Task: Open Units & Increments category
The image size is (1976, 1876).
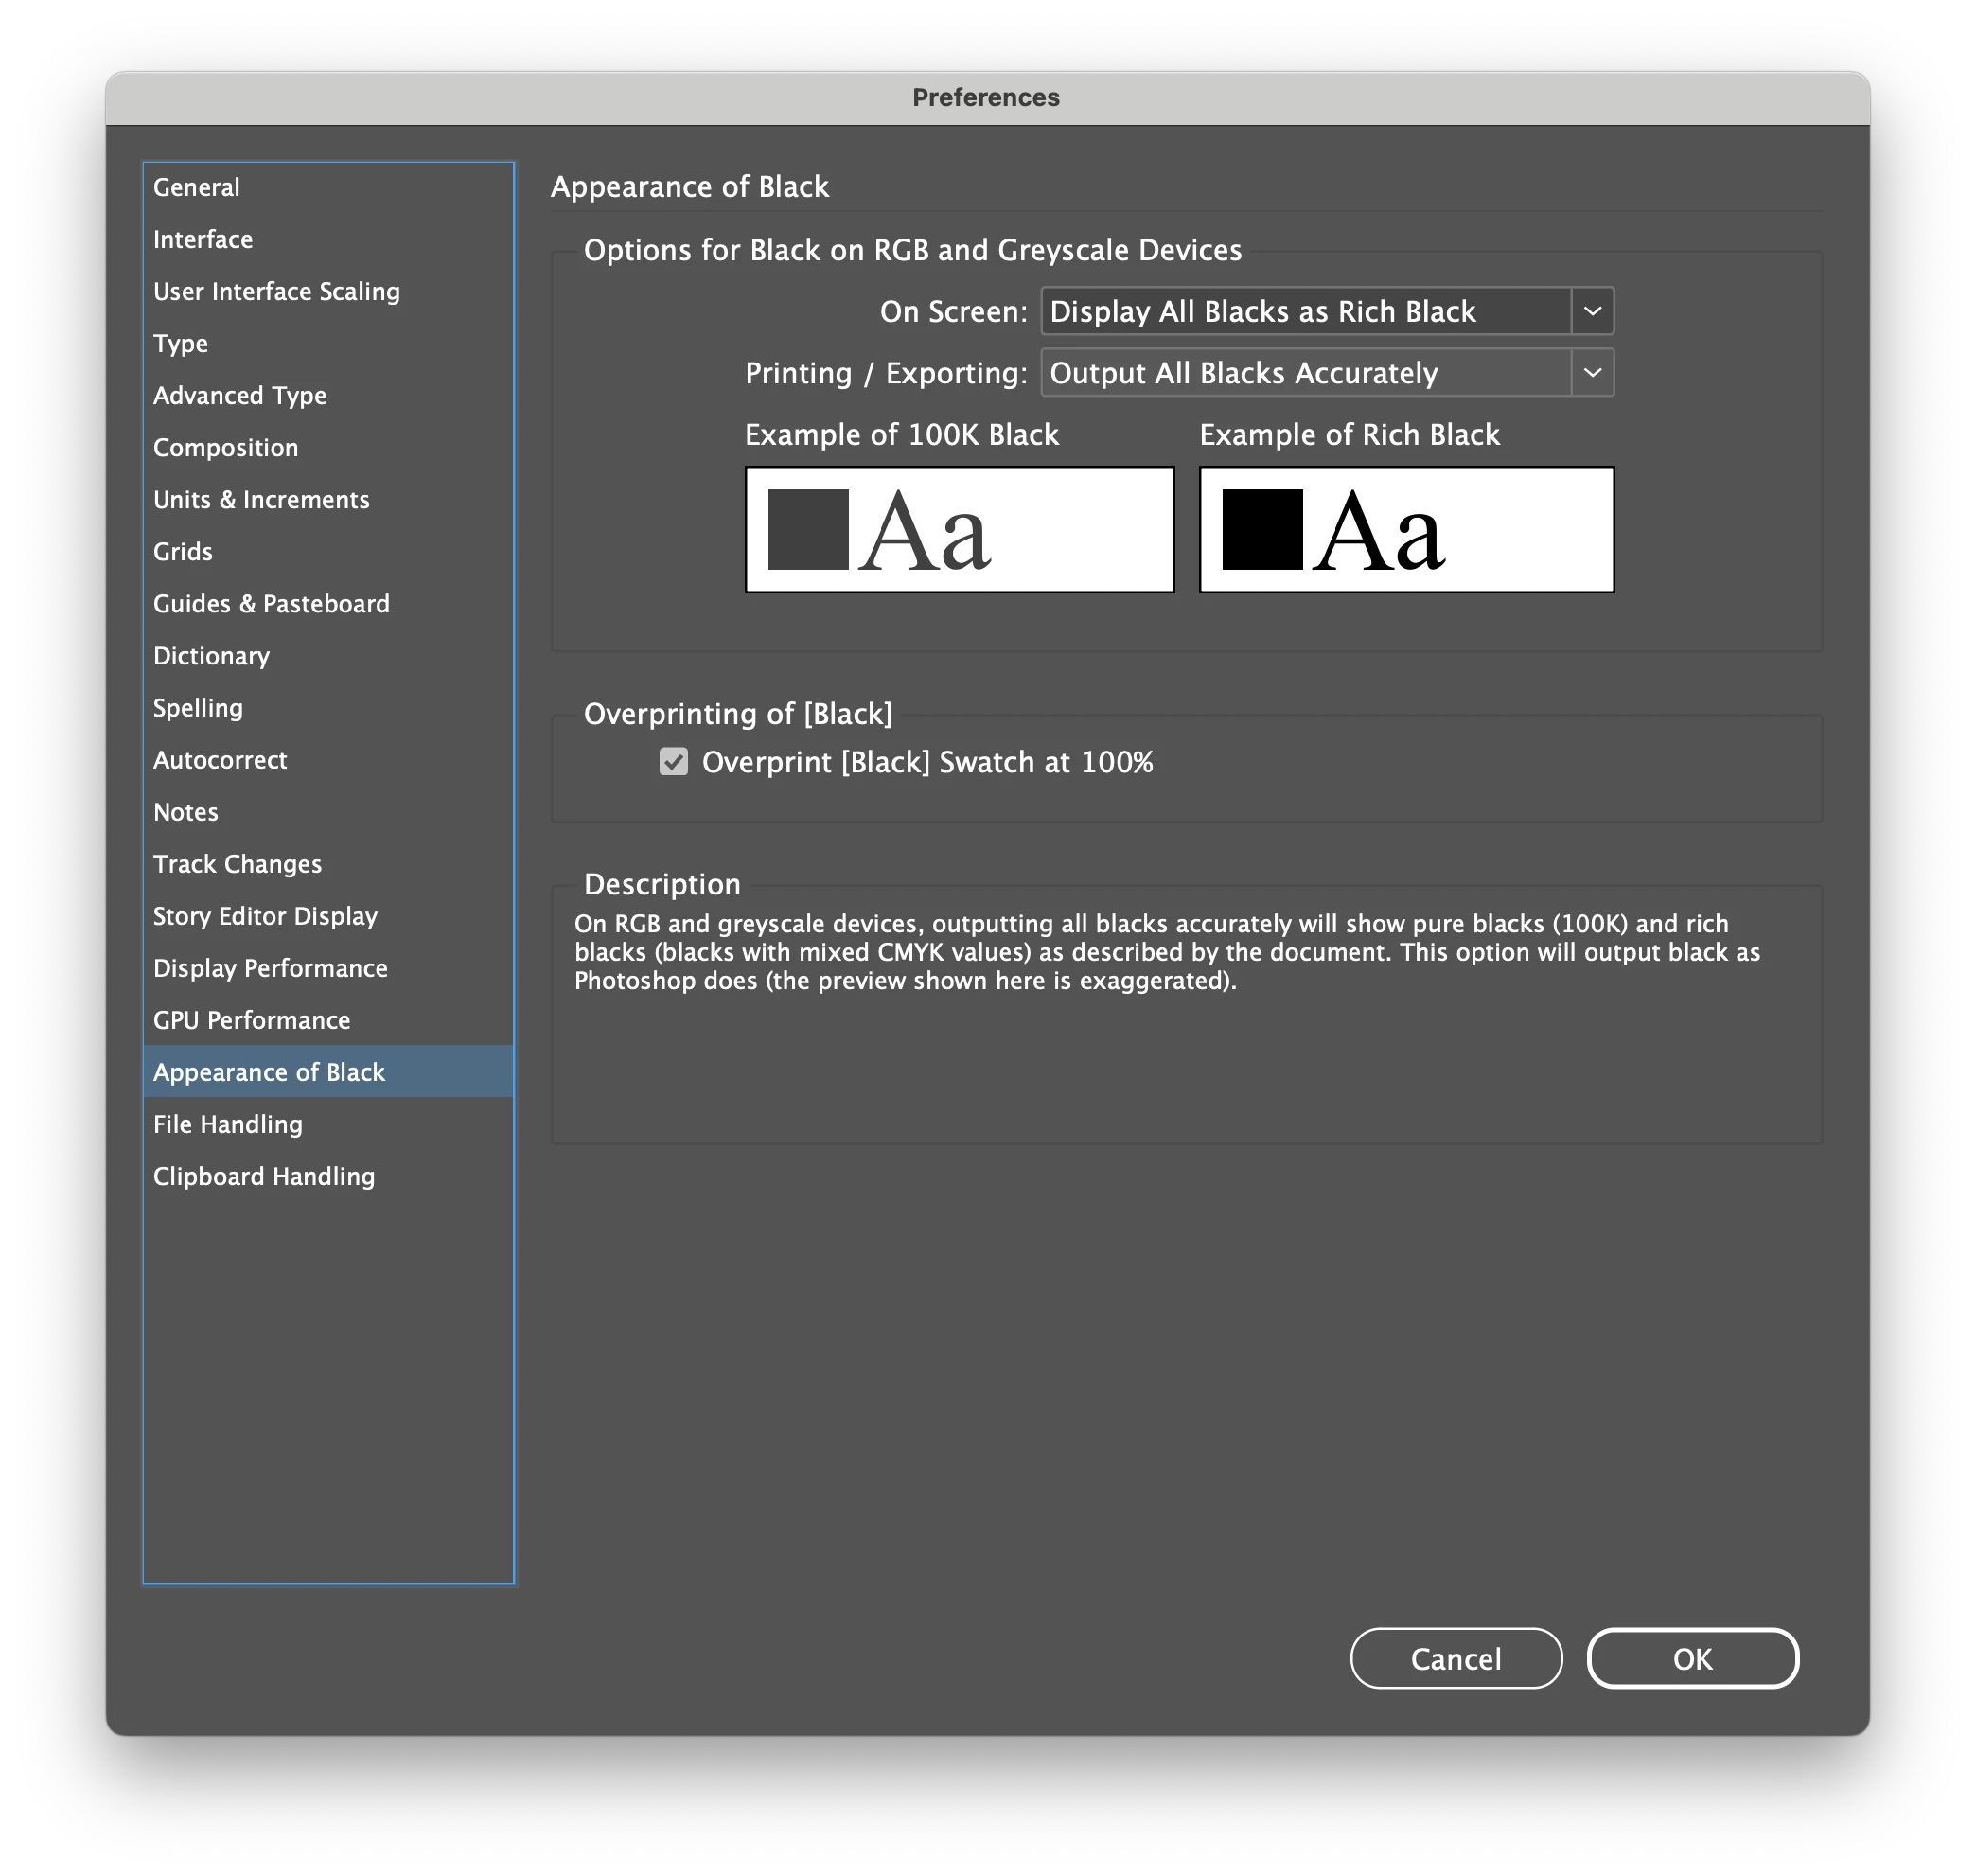Action: (x=261, y=499)
